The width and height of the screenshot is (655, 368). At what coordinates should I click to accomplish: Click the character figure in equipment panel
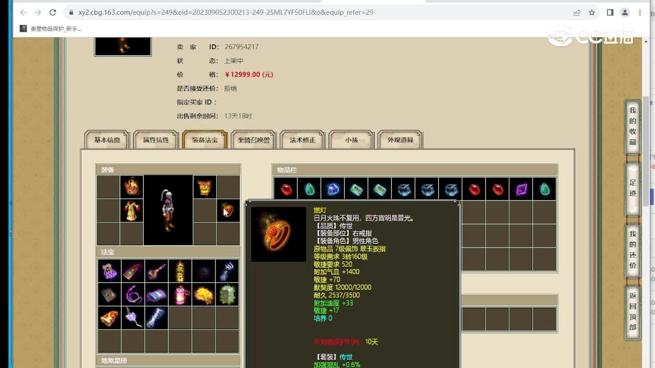point(168,211)
